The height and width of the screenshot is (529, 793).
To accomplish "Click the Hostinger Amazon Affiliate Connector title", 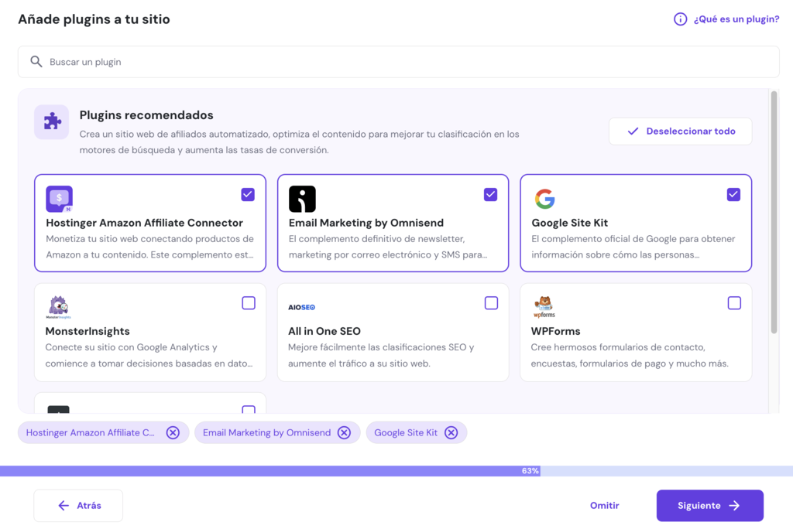I will click(144, 223).
